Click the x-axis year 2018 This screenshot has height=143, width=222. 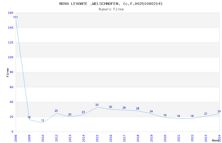(138, 138)
